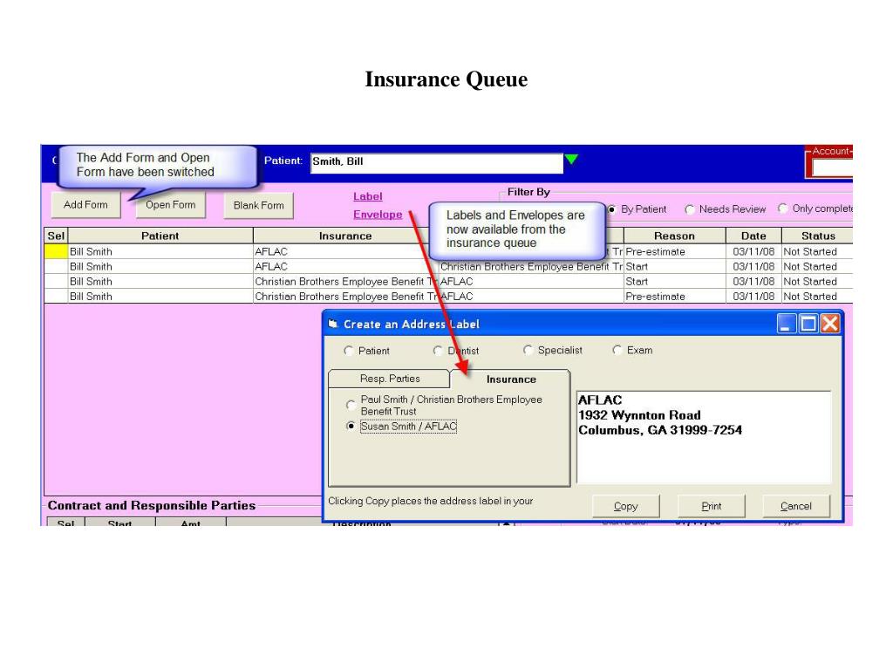
Task: Select Christian Brothers row with Pre-estimate reason
Action: (448, 297)
